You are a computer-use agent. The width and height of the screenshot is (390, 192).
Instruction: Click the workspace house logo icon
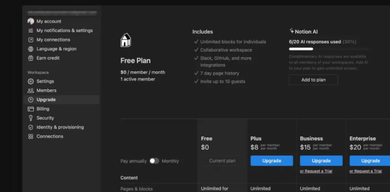tap(126, 40)
